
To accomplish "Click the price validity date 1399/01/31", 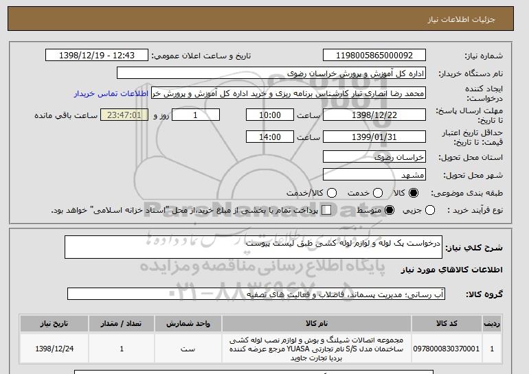I will click(374, 137).
